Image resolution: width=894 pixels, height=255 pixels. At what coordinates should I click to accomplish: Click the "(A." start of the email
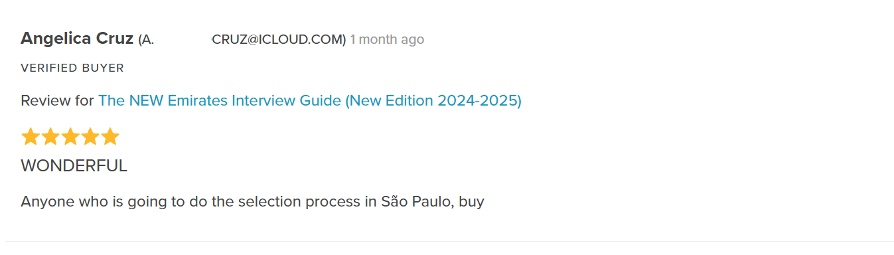coord(146,40)
